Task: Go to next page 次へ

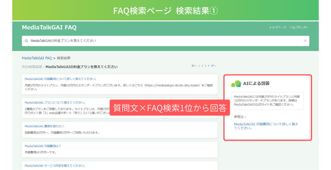Action: click(213, 66)
